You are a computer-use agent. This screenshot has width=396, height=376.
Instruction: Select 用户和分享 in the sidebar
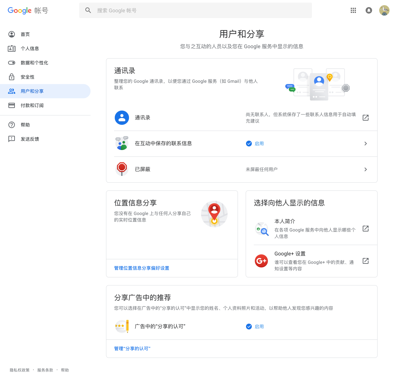(45, 91)
